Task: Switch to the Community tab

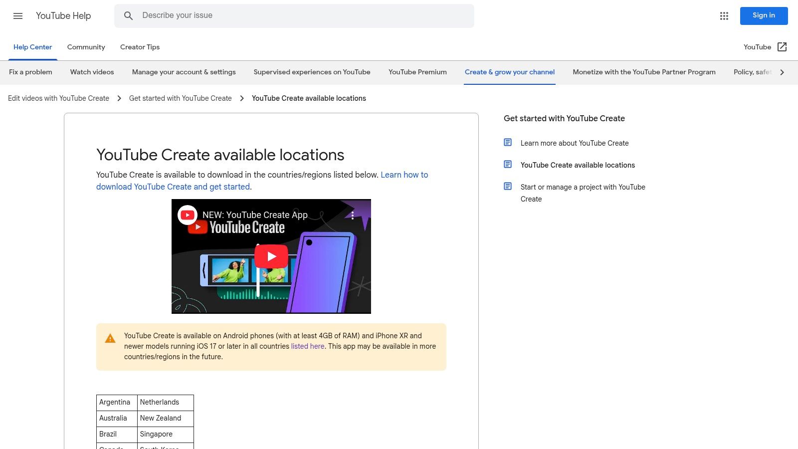Action: 86,47
